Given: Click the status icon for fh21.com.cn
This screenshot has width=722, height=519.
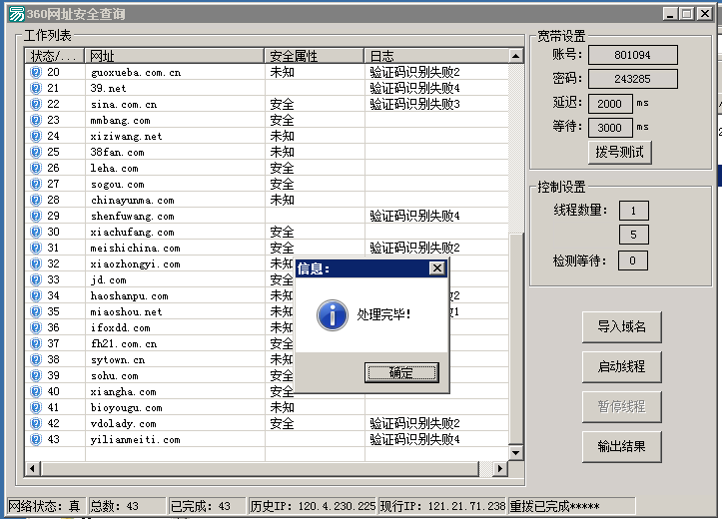Looking at the screenshot, I should (x=36, y=343).
